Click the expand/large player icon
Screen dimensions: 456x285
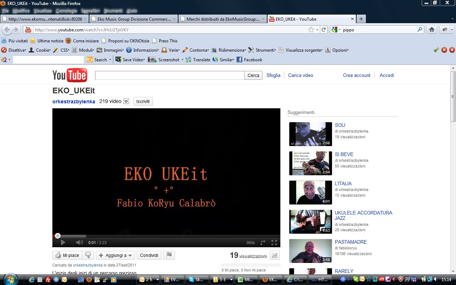pos(263,243)
